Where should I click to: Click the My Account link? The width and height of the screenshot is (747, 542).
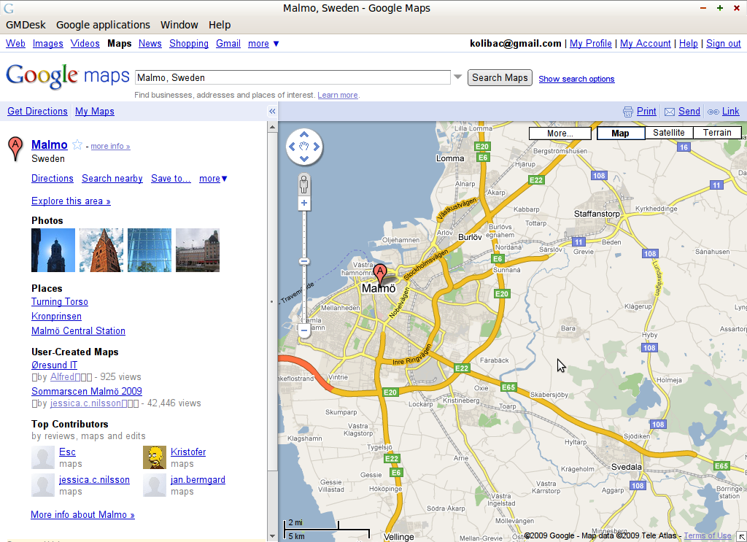coord(646,43)
